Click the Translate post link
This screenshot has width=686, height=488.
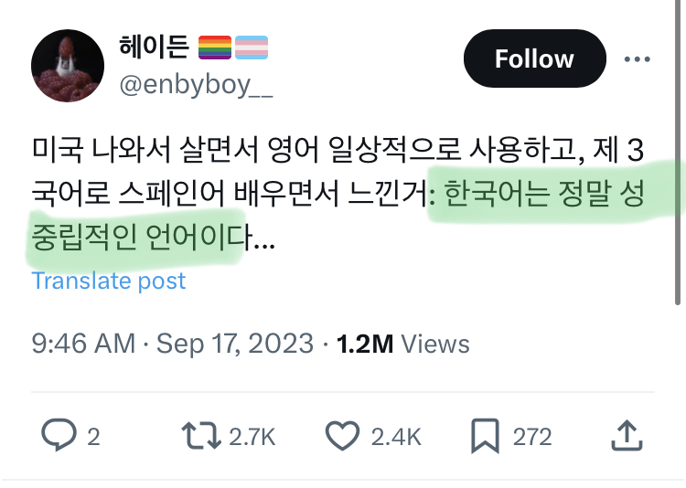(x=109, y=281)
